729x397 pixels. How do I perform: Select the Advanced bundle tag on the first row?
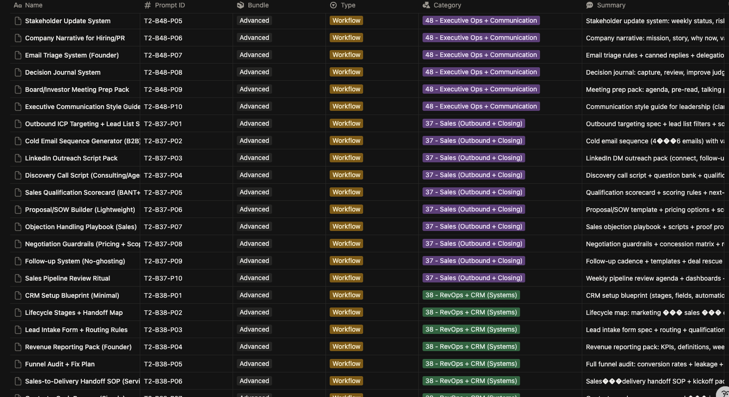254,20
